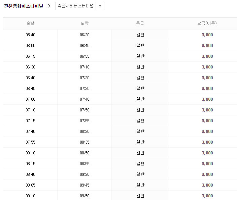Click the 08:55 arrival time
The image size is (237, 200).
coord(84,164)
